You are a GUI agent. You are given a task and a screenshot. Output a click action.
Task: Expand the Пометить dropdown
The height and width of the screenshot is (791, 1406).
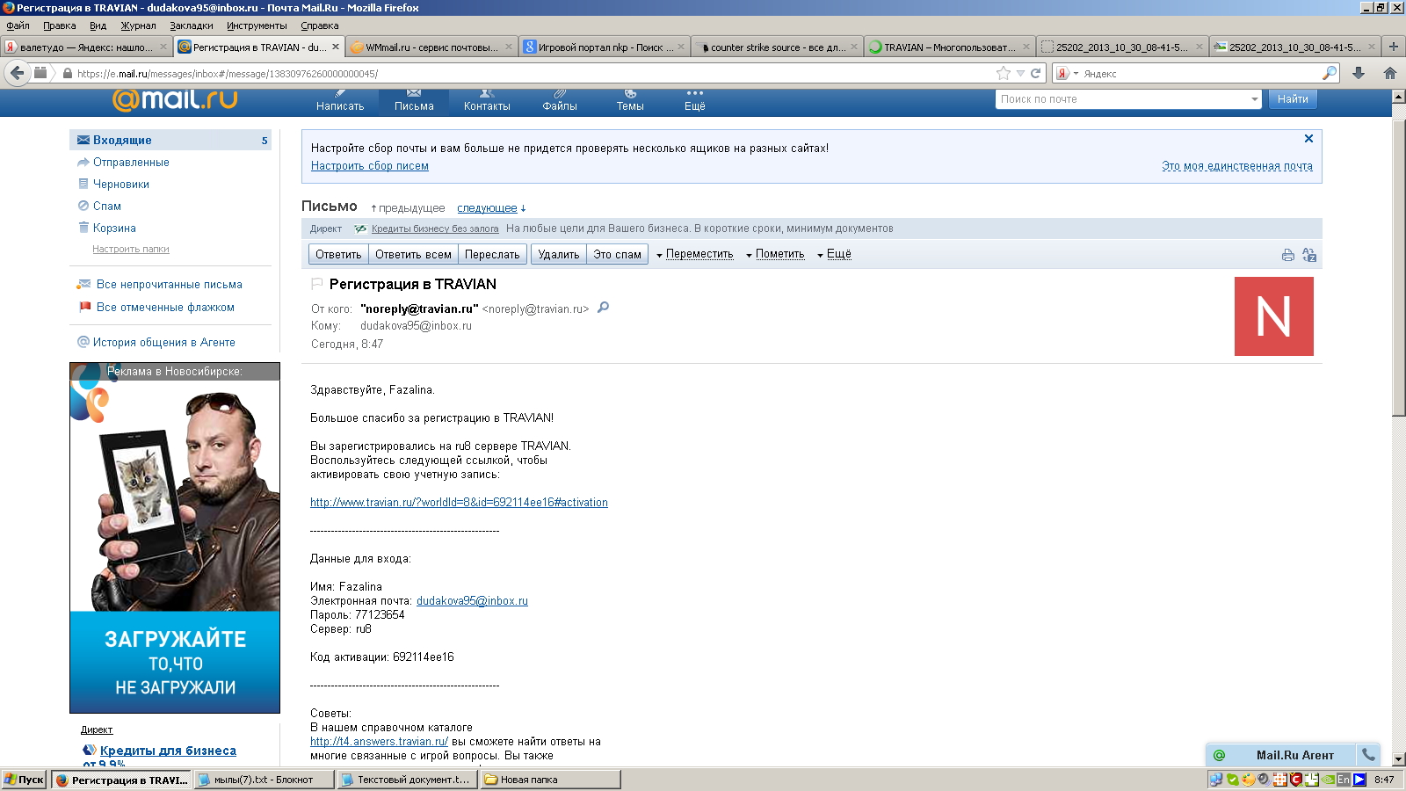774,254
